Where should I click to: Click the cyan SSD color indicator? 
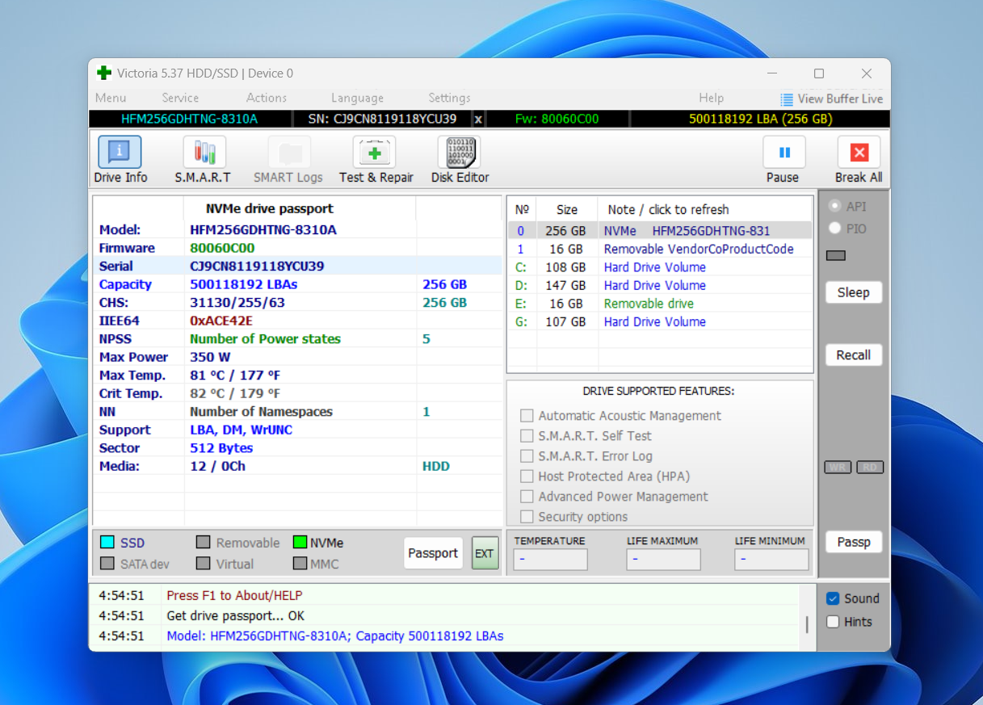pos(107,543)
